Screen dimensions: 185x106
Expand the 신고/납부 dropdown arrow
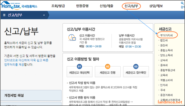[44, 15]
